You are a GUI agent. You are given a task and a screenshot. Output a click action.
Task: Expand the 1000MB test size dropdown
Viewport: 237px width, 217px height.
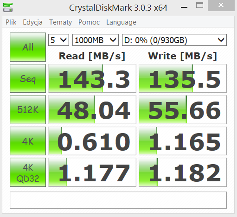click(x=96, y=40)
